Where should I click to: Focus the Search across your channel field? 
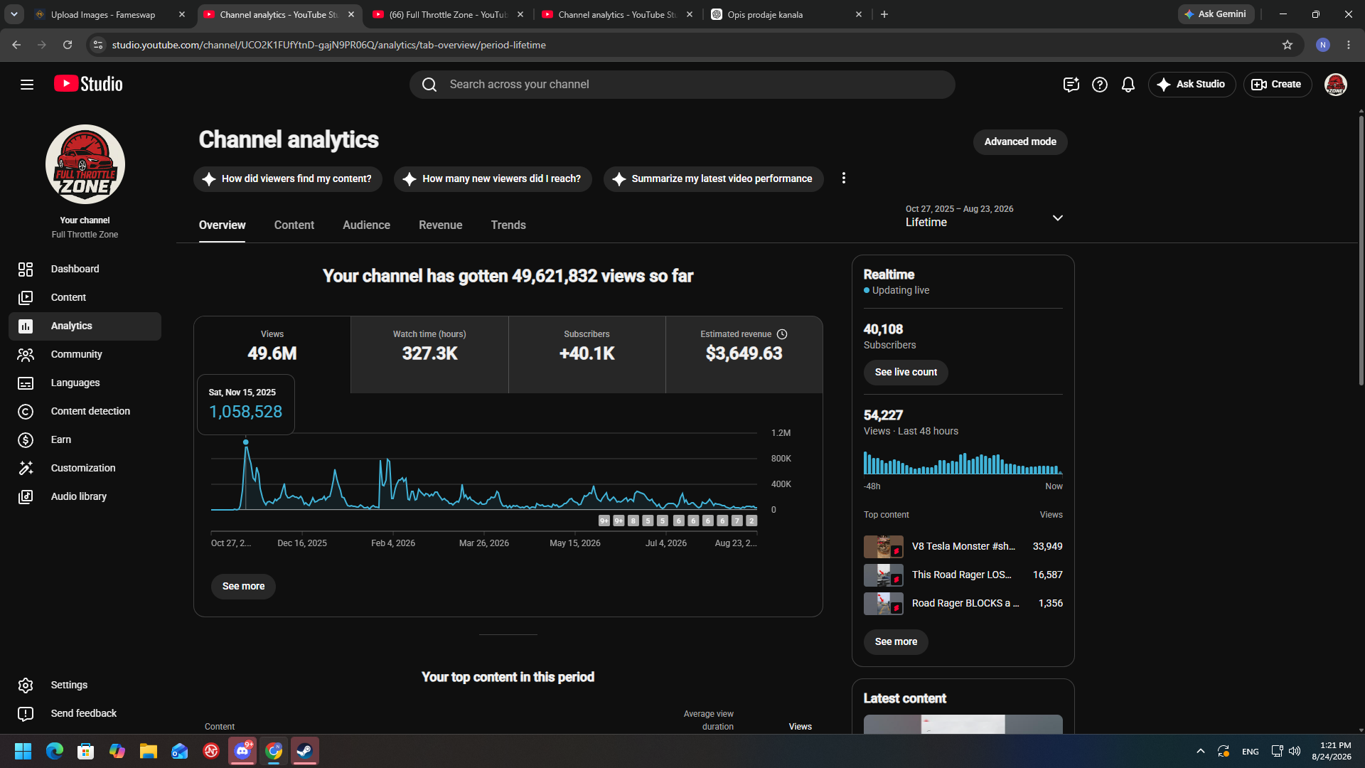pyautogui.click(x=682, y=85)
